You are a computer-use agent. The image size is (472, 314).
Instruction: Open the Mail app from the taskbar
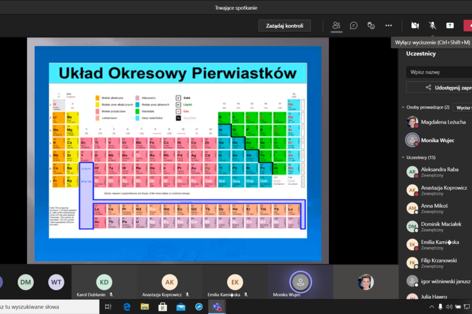[181, 307]
